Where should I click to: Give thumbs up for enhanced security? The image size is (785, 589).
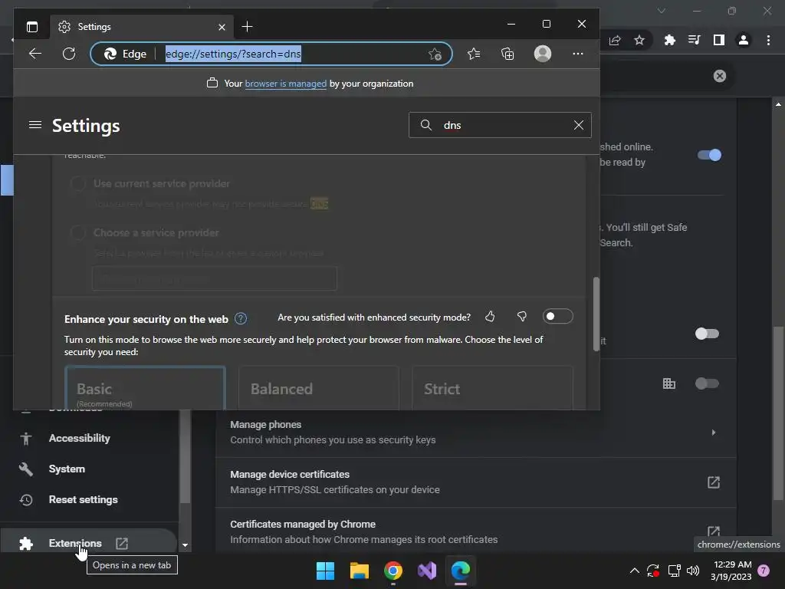(490, 317)
